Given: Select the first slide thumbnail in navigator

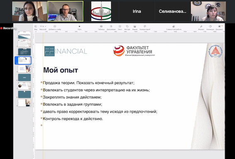Looking at the screenshot, I should [24, 35].
